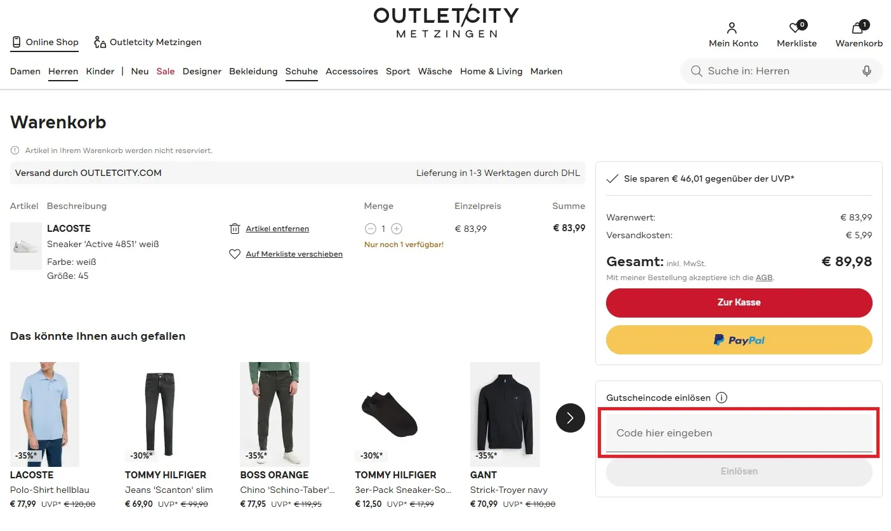Click the smartphone icon next to Online Shop
The image size is (891, 531).
[x=15, y=42]
